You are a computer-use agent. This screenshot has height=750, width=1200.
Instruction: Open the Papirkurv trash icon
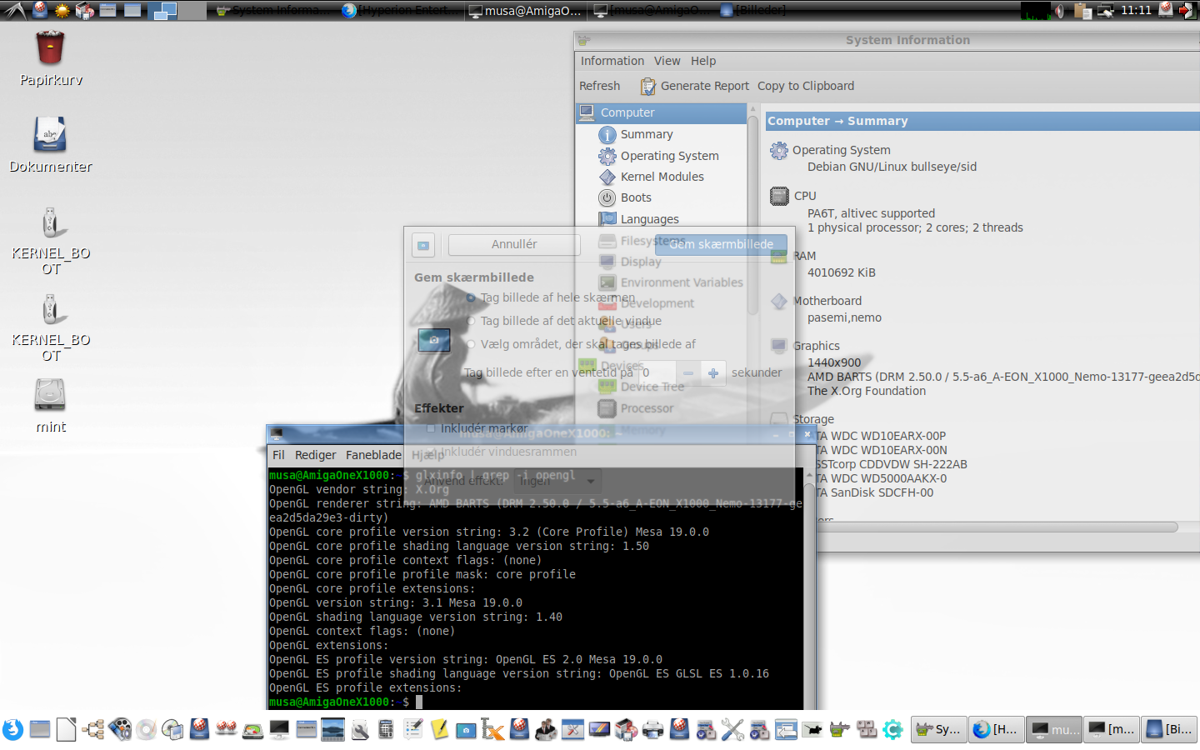50,50
